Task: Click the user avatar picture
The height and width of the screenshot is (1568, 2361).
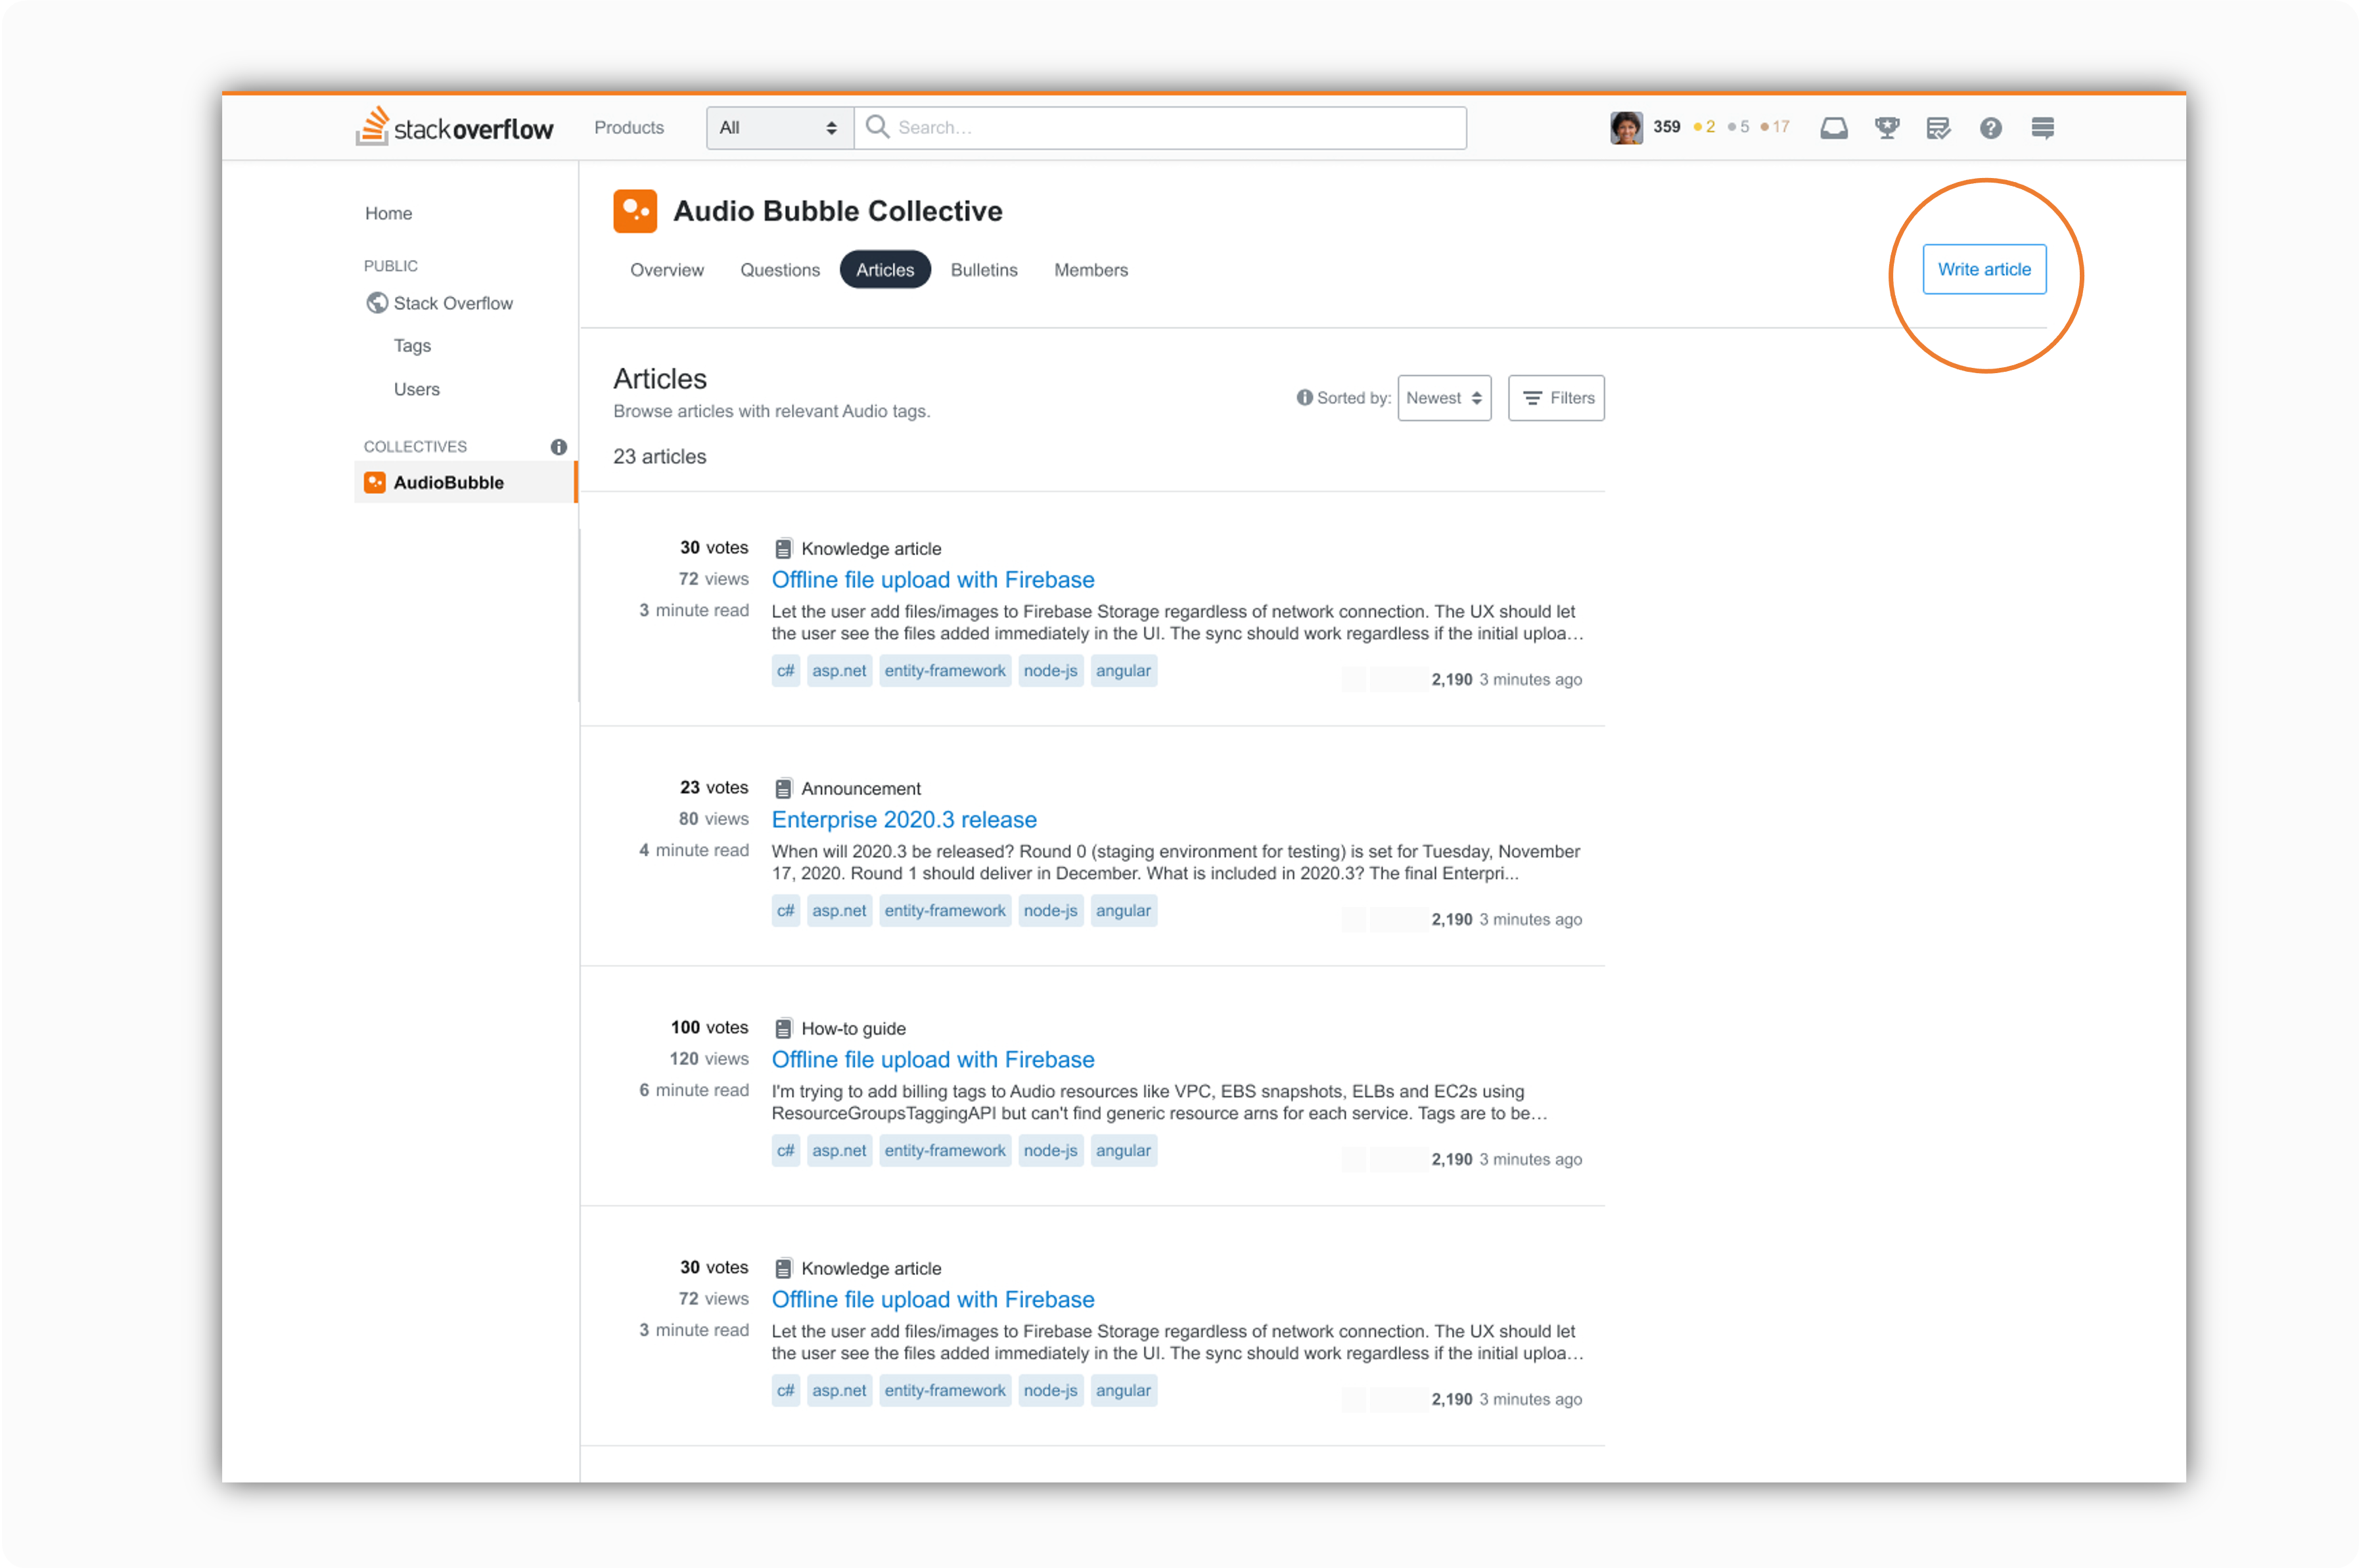Action: [x=1627, y=128]
